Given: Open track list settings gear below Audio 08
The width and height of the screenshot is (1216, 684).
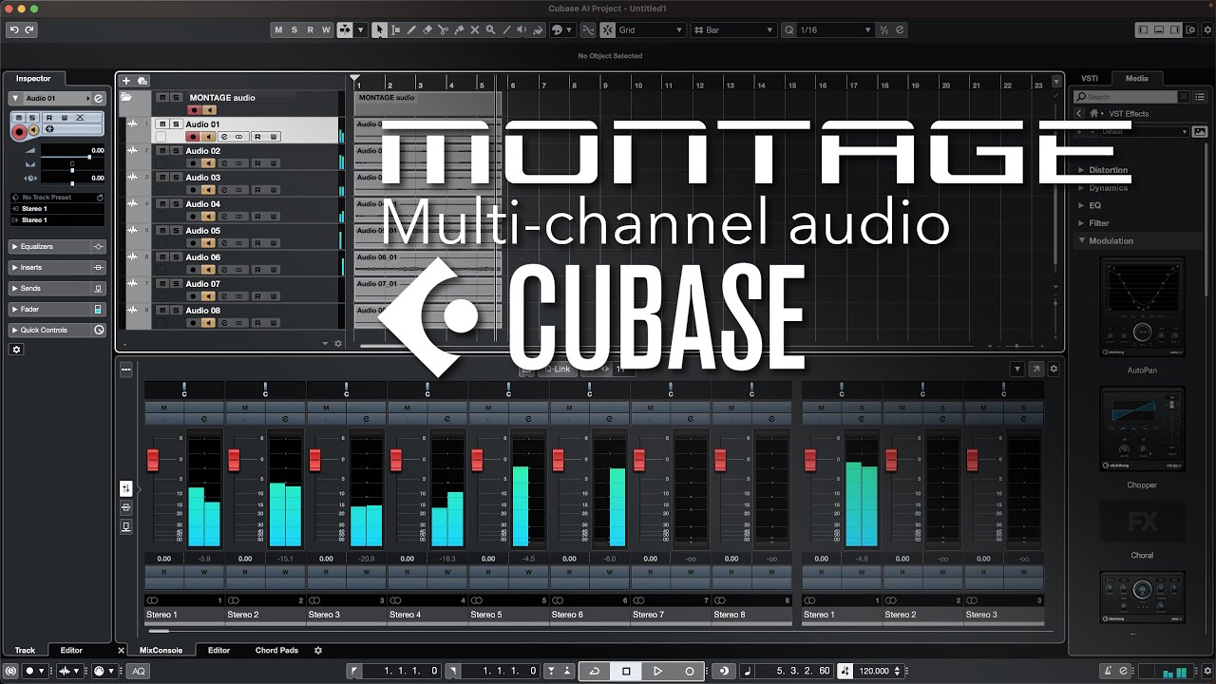Looking at the screenshot, I should (338, 344).
